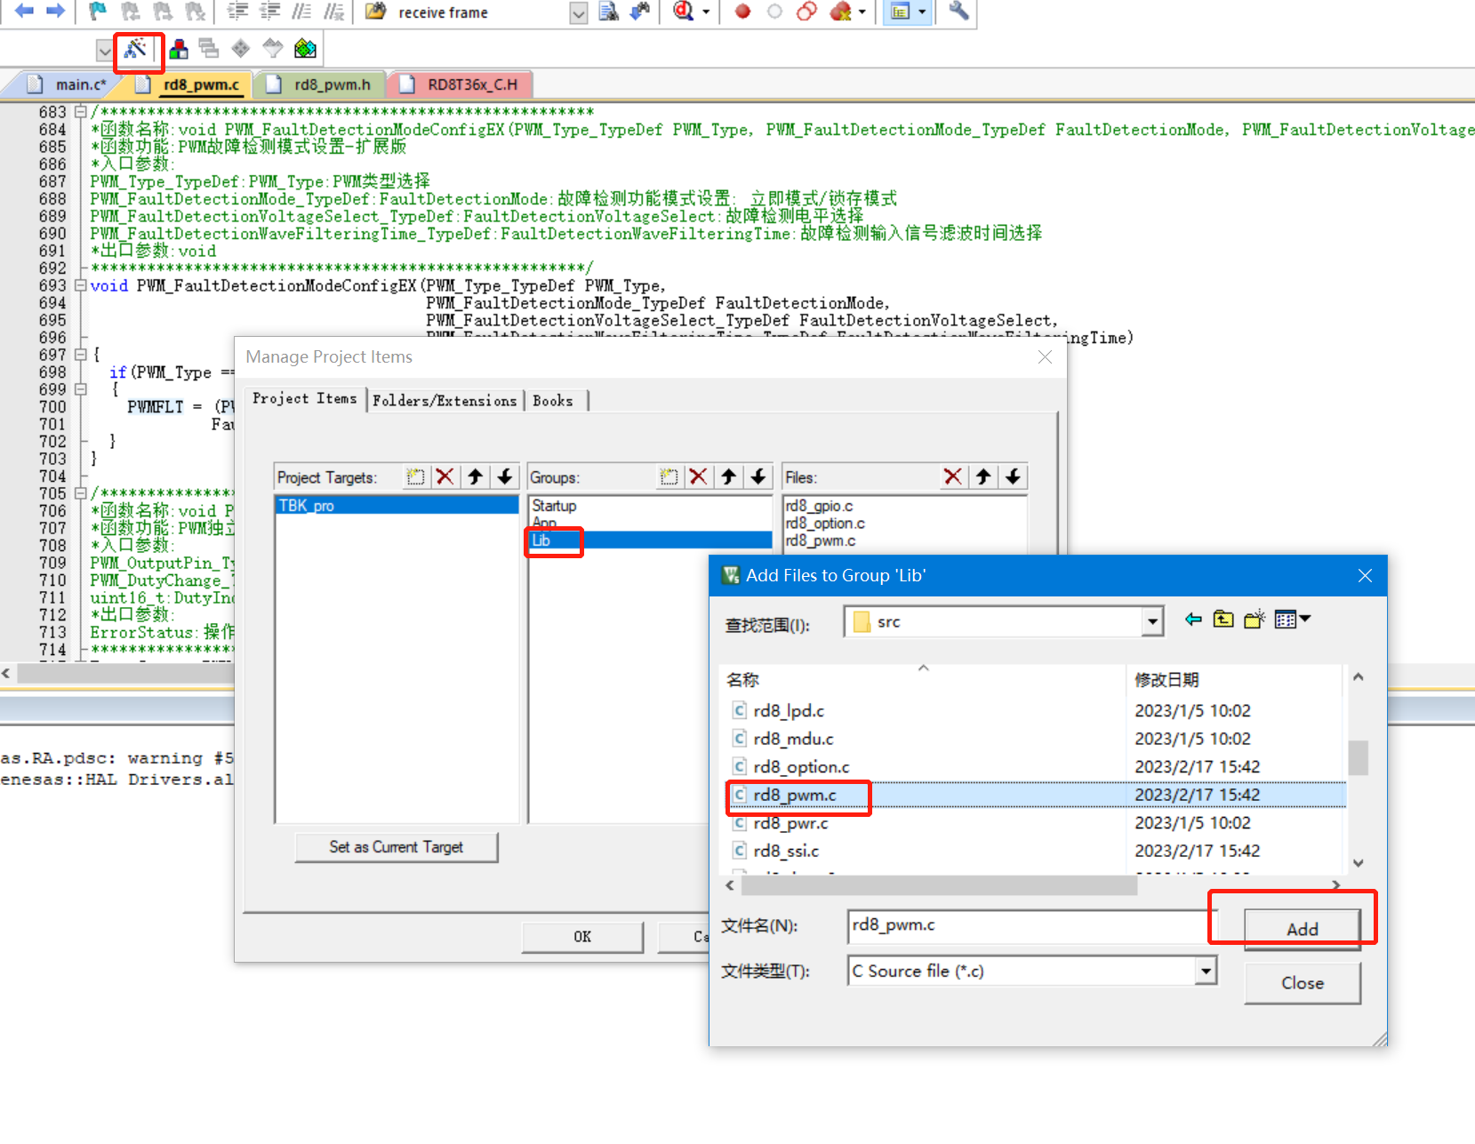
Task: Select rd8_ssi.c in file browser
Action: (x=786, y=851)
